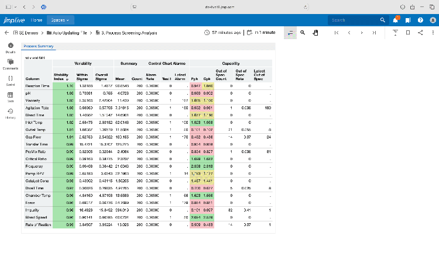Select the Process Summary tab
439x274 pixels.
(x=38, y=46)
